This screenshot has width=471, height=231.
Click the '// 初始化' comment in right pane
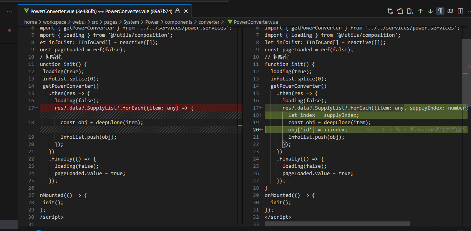[277, 57]
